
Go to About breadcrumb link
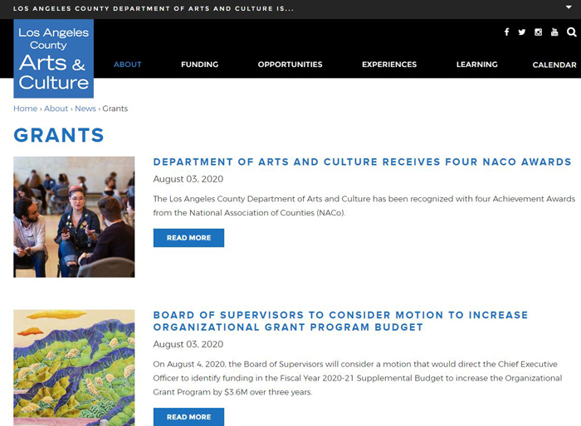[56, 109]
